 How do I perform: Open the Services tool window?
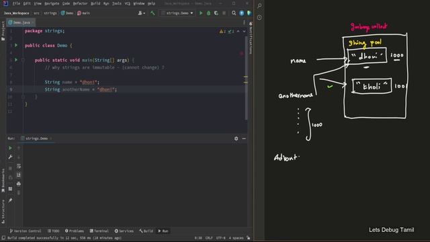(124, 231)
